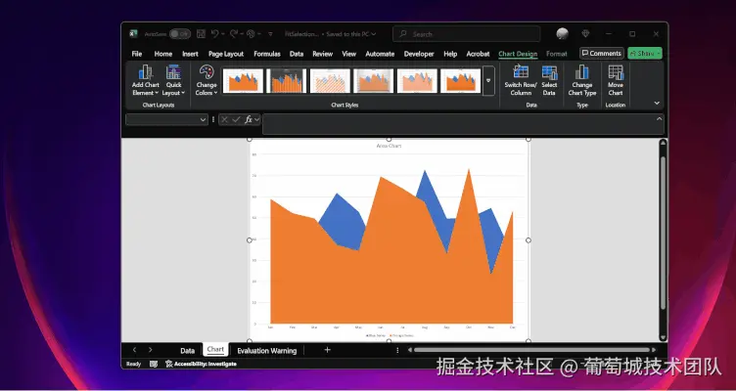Viewport: 736px width, 391px height.
Task: Collapse the ribbon with chevron
Action: [657, 104]
